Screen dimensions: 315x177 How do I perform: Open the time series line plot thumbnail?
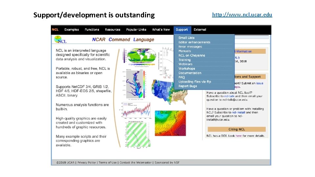136,110
